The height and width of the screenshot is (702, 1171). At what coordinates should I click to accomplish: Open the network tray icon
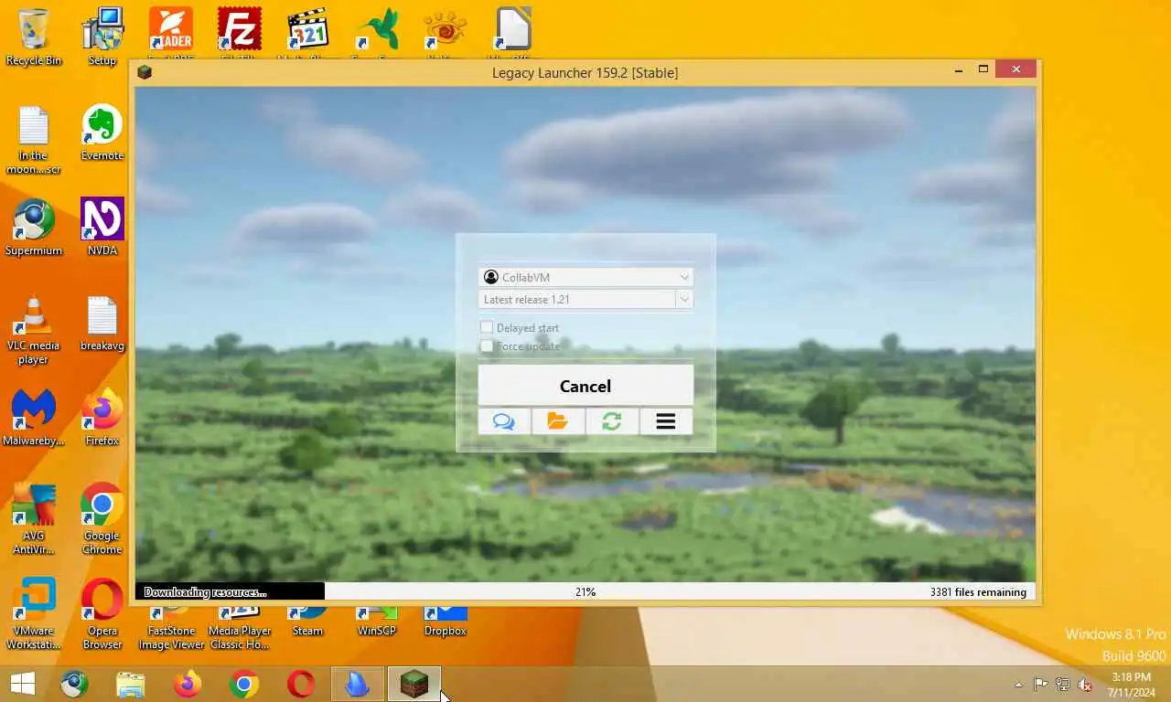(1063, 684)
